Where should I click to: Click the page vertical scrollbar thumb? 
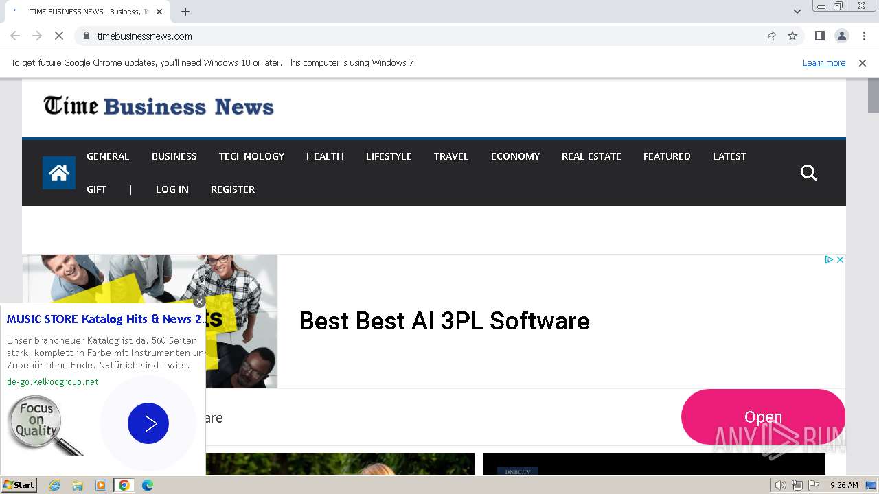(x=873, y=96)
